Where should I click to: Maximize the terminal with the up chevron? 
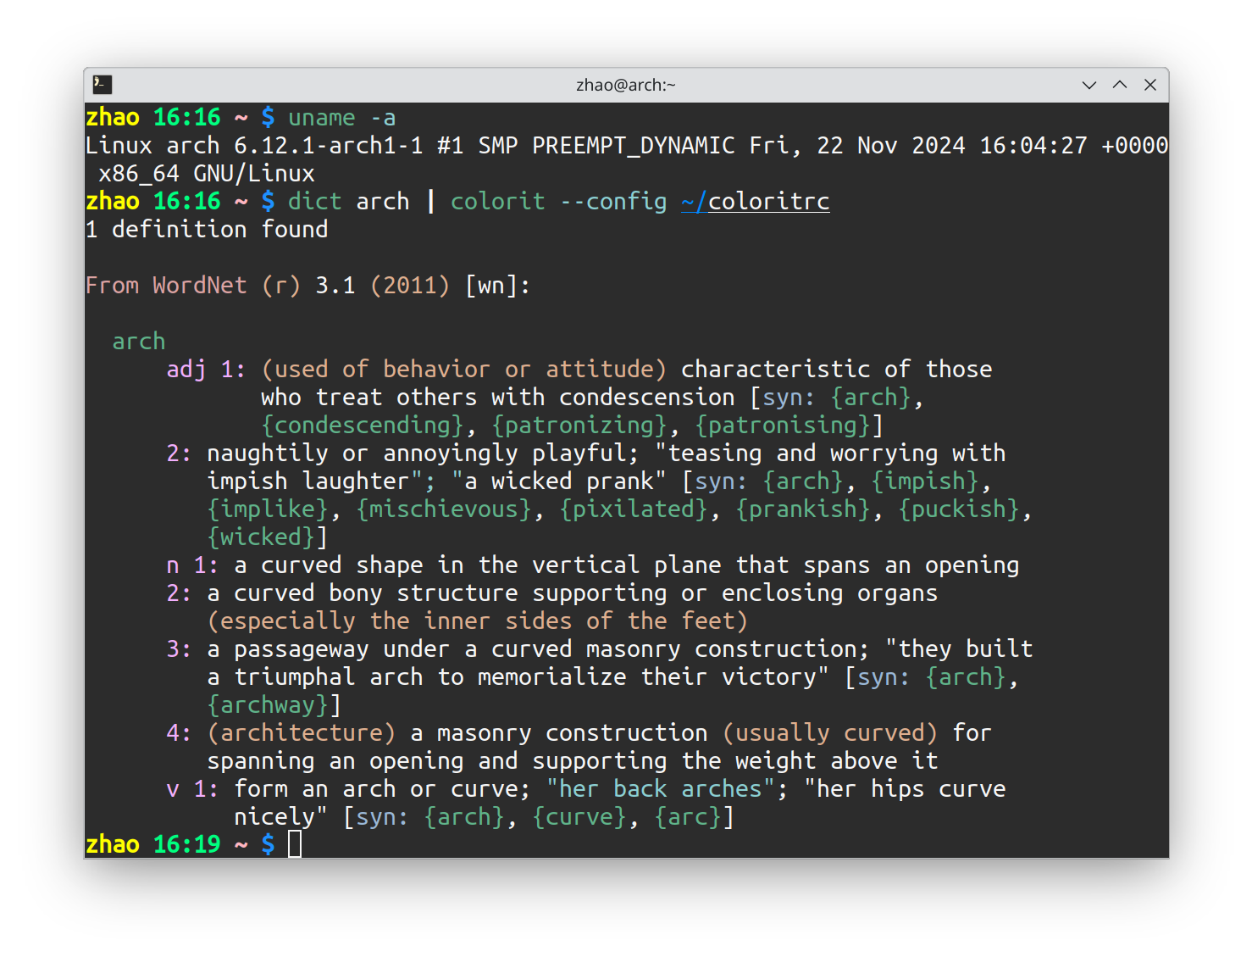[x=1120, y=85]
